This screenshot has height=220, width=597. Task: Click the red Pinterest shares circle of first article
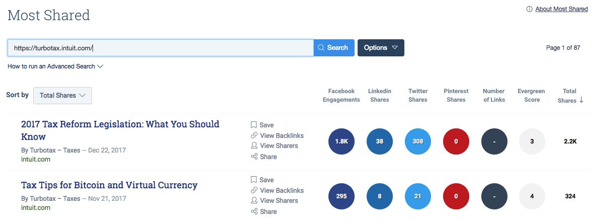click(x=456, y=141)
